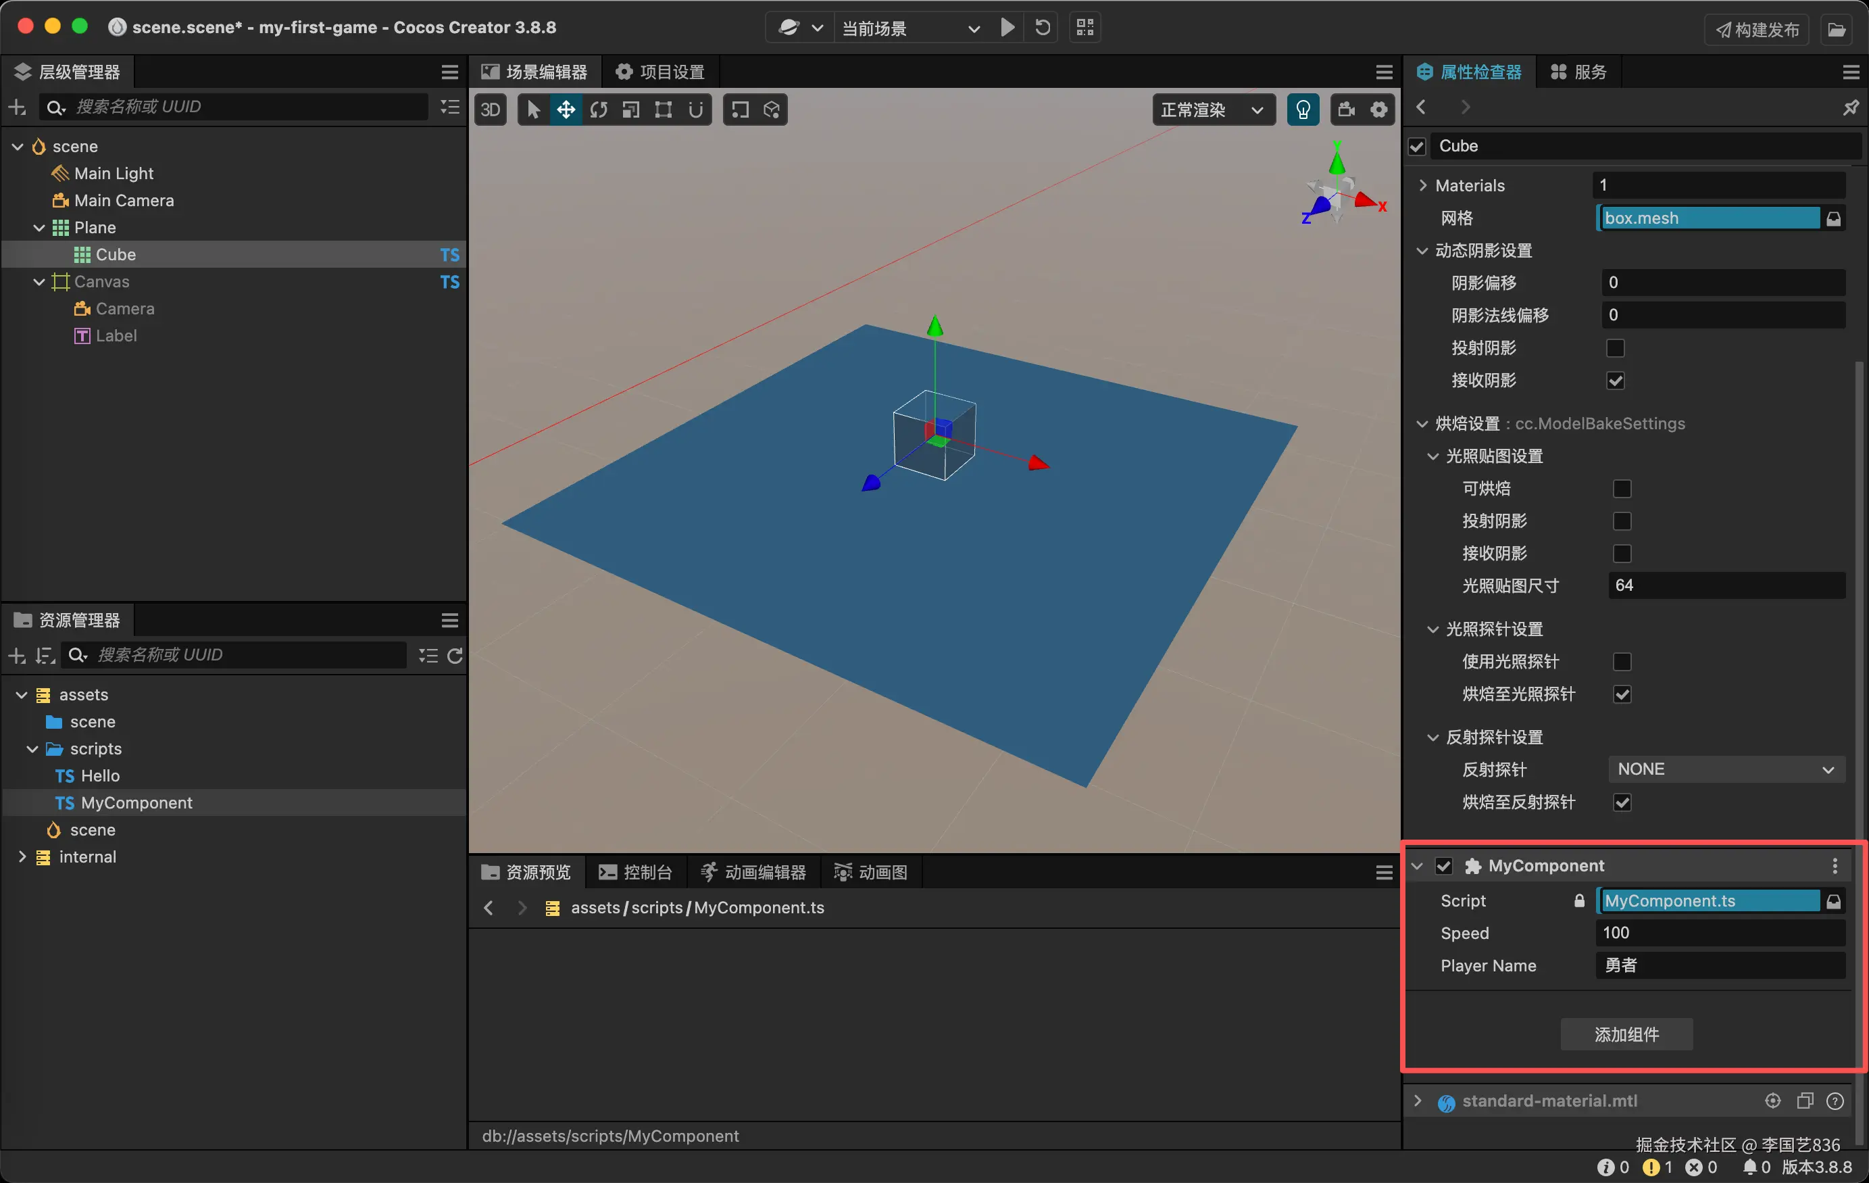This screenshot has width=1869, height=1183.
Task: Pin the inspector panel
Action: [x=1850, y=107]
